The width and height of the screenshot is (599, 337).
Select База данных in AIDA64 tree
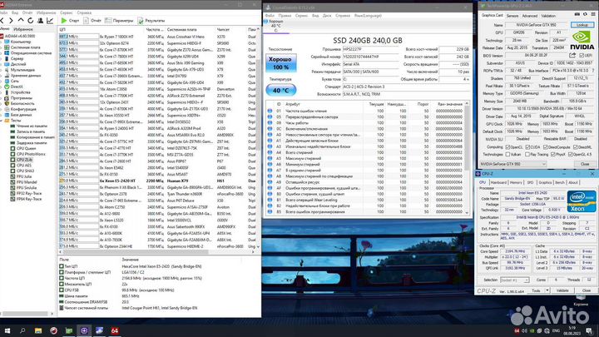coord(18,115)
